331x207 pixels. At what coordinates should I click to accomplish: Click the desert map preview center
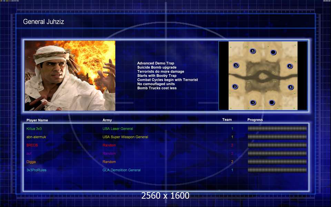point(263,76)
